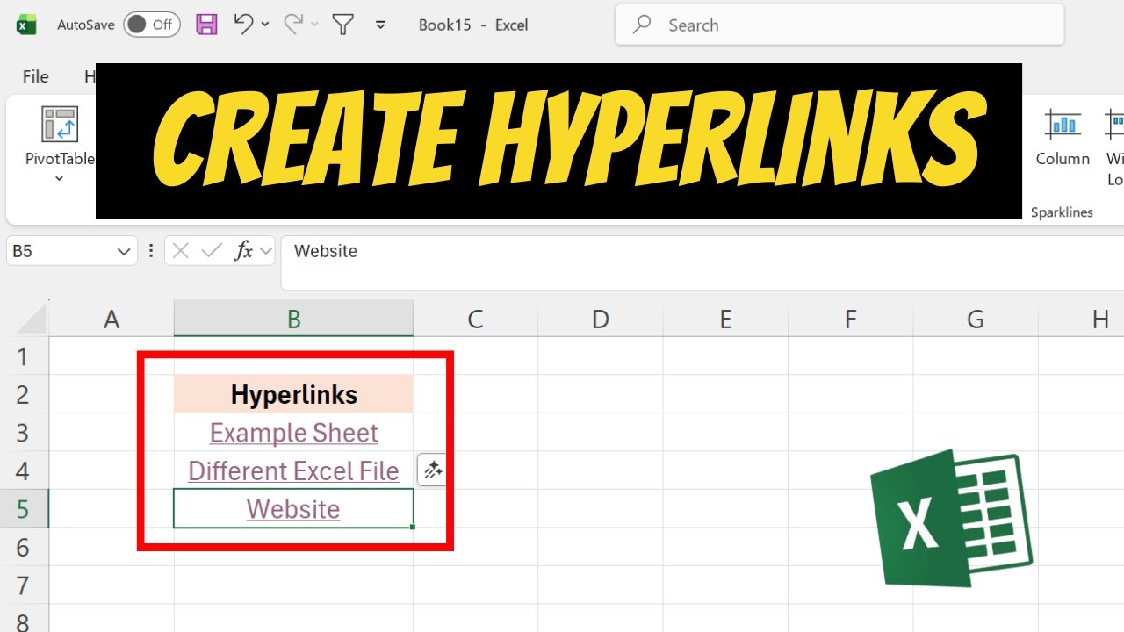Select row 2 header
1124x632 pixels.
pyautogui.click(x=24, y=394)
